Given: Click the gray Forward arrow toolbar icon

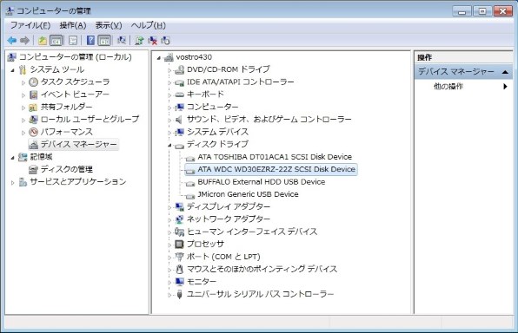Looking at the screenshot, I should (x=25, y=41).
